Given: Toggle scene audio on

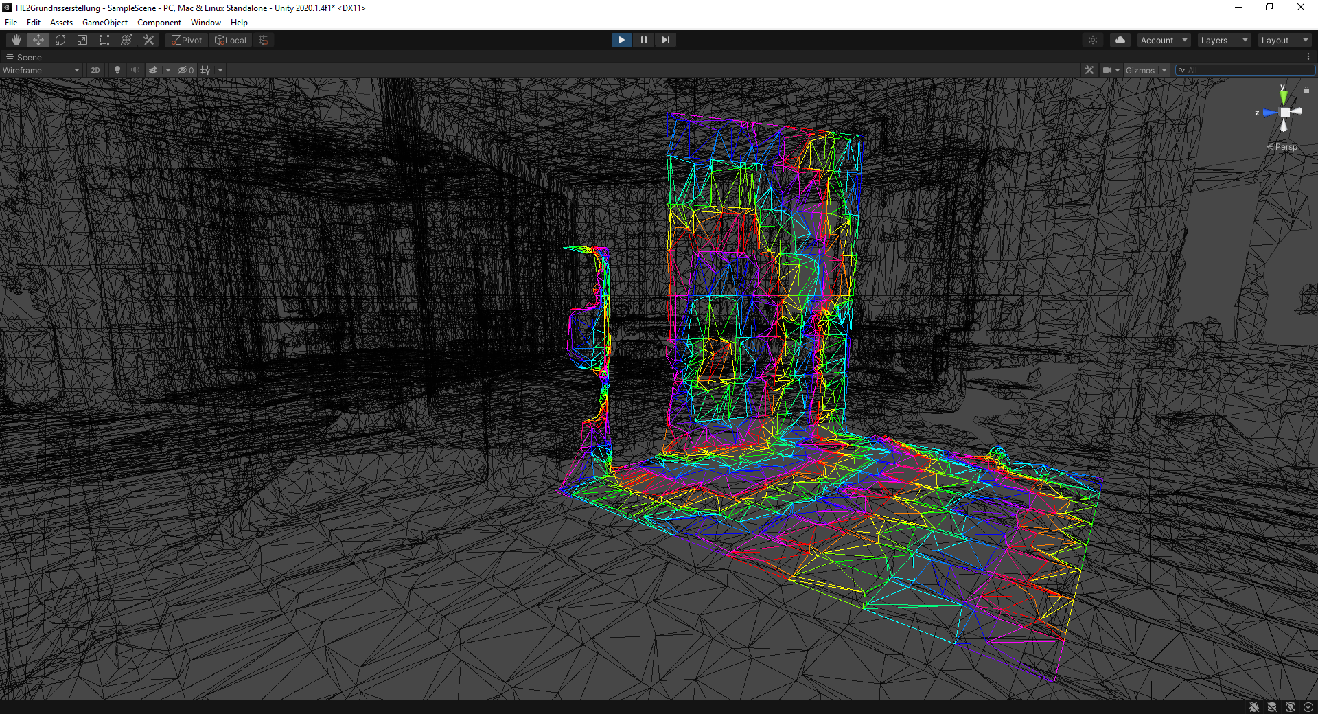Looking at the screenshot, I should 135,70.
